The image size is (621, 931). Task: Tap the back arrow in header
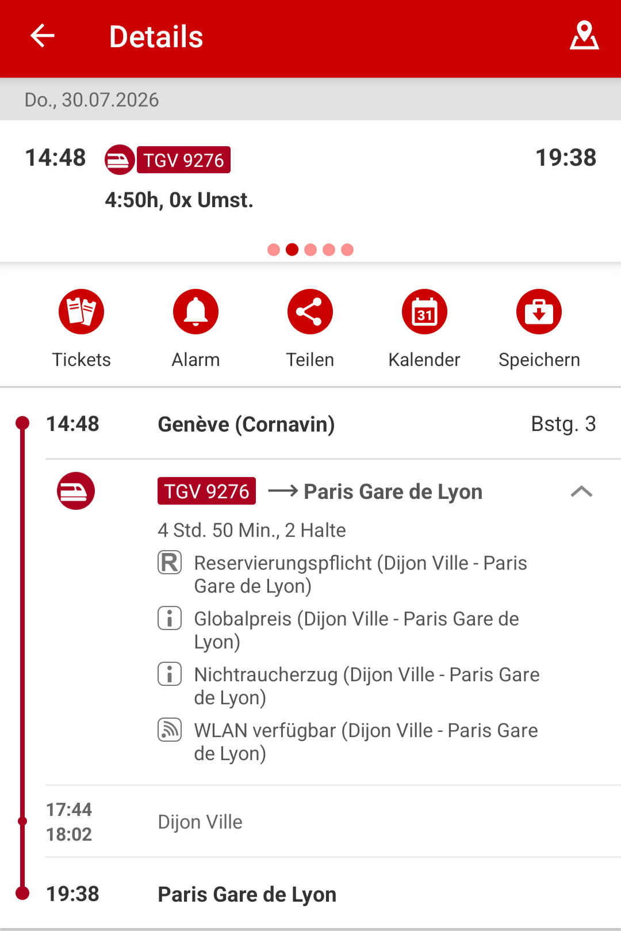(43, 36)
